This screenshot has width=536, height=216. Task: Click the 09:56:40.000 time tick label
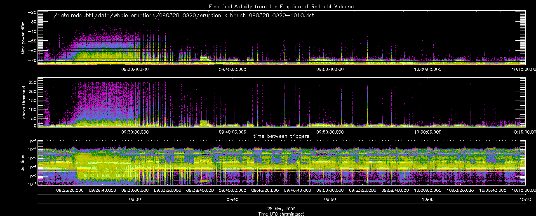click(395, 190)
